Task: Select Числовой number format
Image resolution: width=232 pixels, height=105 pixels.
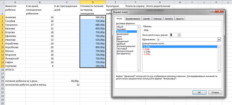Action: point(127,29)
